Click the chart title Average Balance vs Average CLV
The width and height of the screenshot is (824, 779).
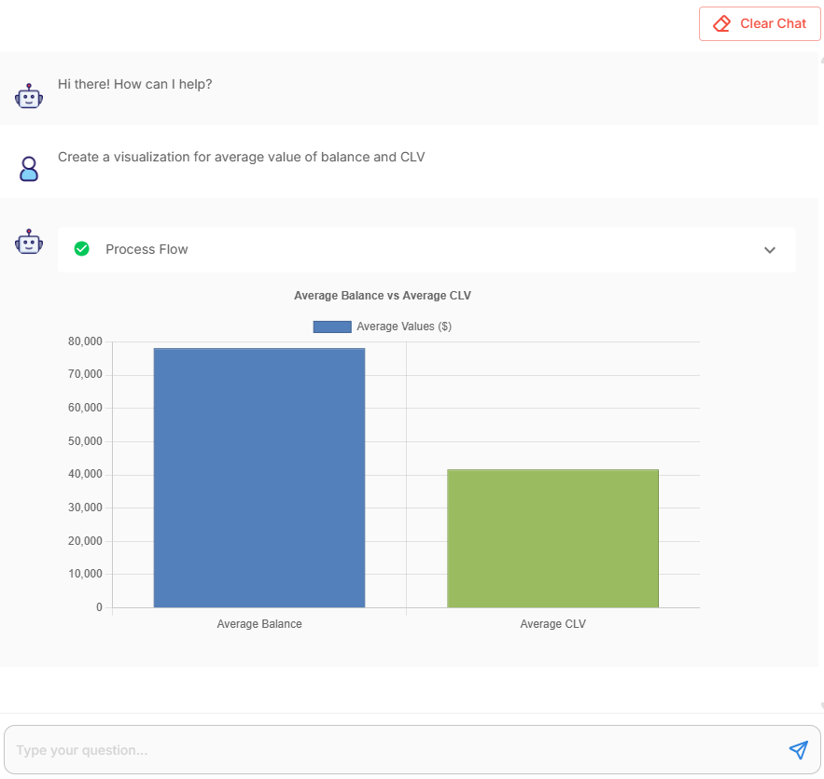[382, 295]
